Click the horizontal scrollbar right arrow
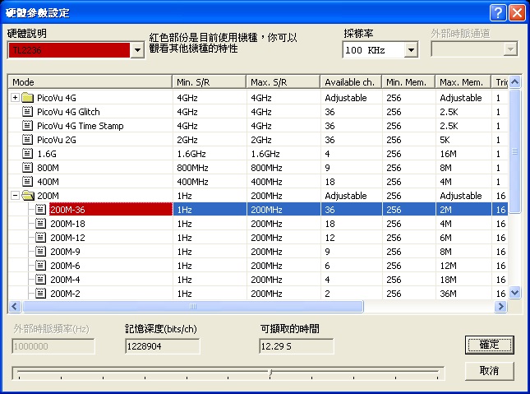The width and height of the screenshot is (530, 394). [x=500, y=307]
